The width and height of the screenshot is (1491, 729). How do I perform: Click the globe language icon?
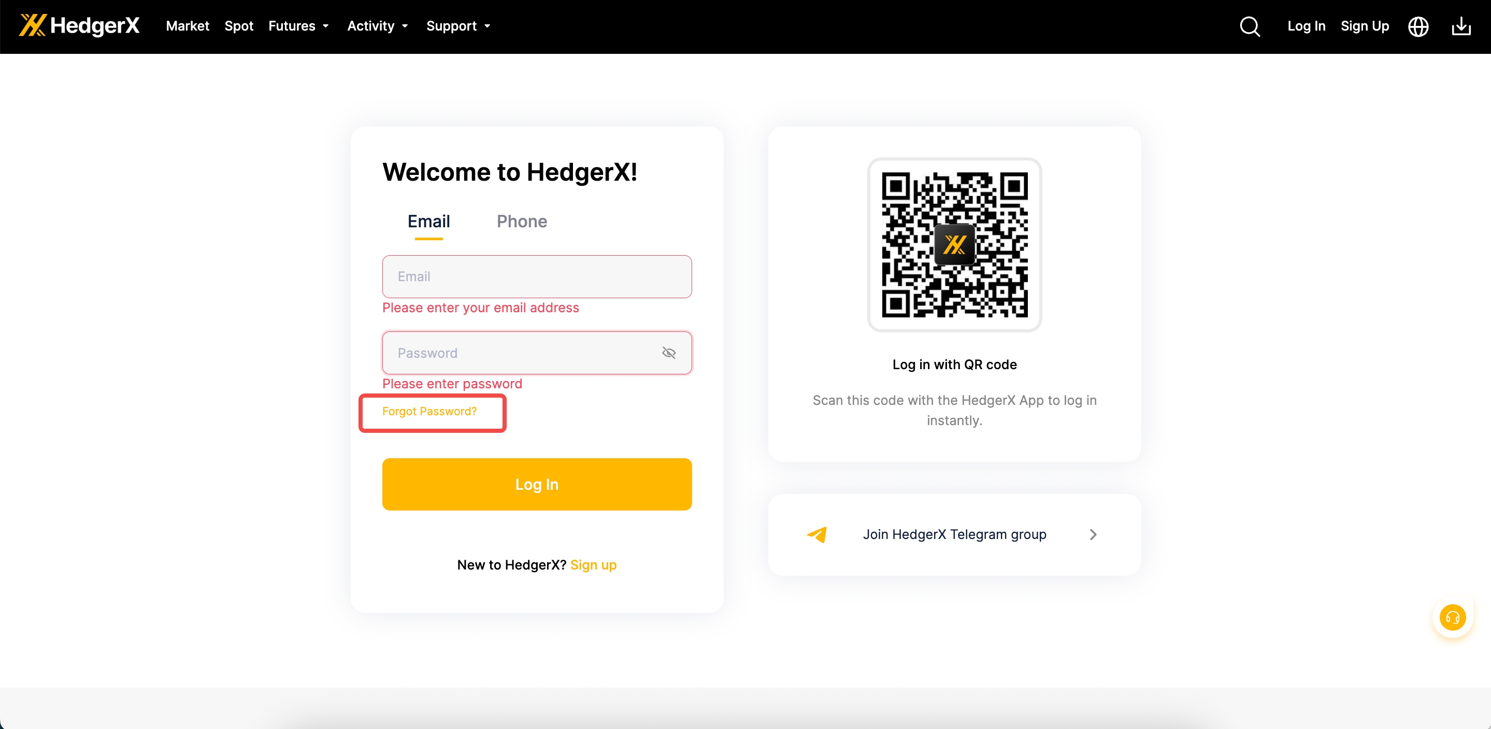[1418, 26]
